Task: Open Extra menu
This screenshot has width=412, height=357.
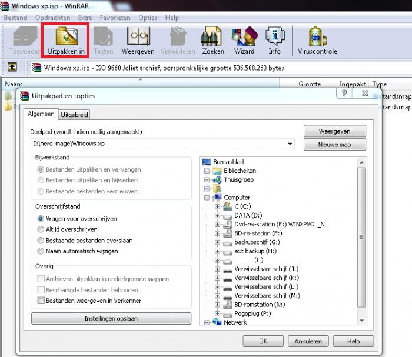Action: click(x=85, y=18)
